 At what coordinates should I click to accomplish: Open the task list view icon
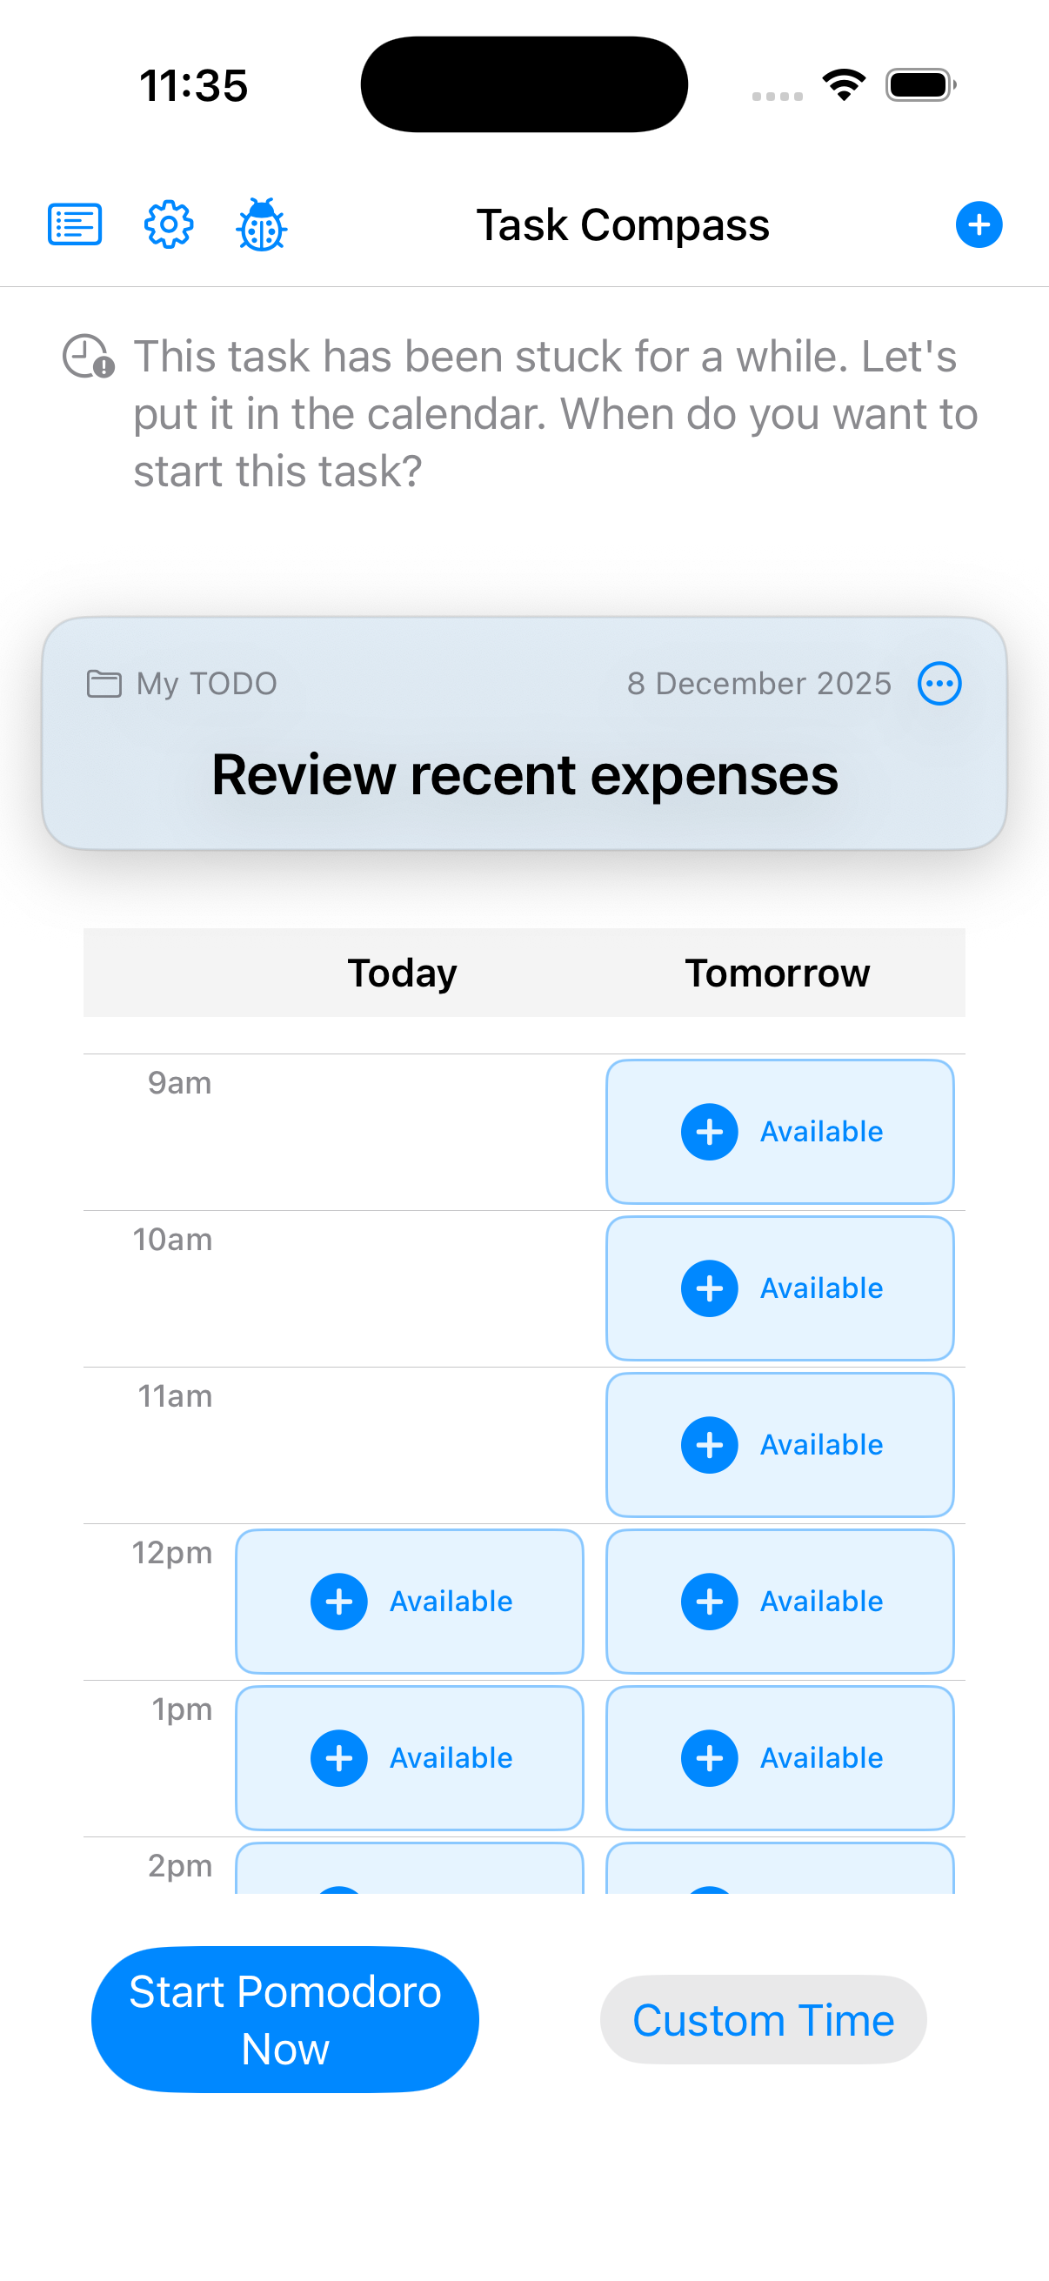coord(74,224)
